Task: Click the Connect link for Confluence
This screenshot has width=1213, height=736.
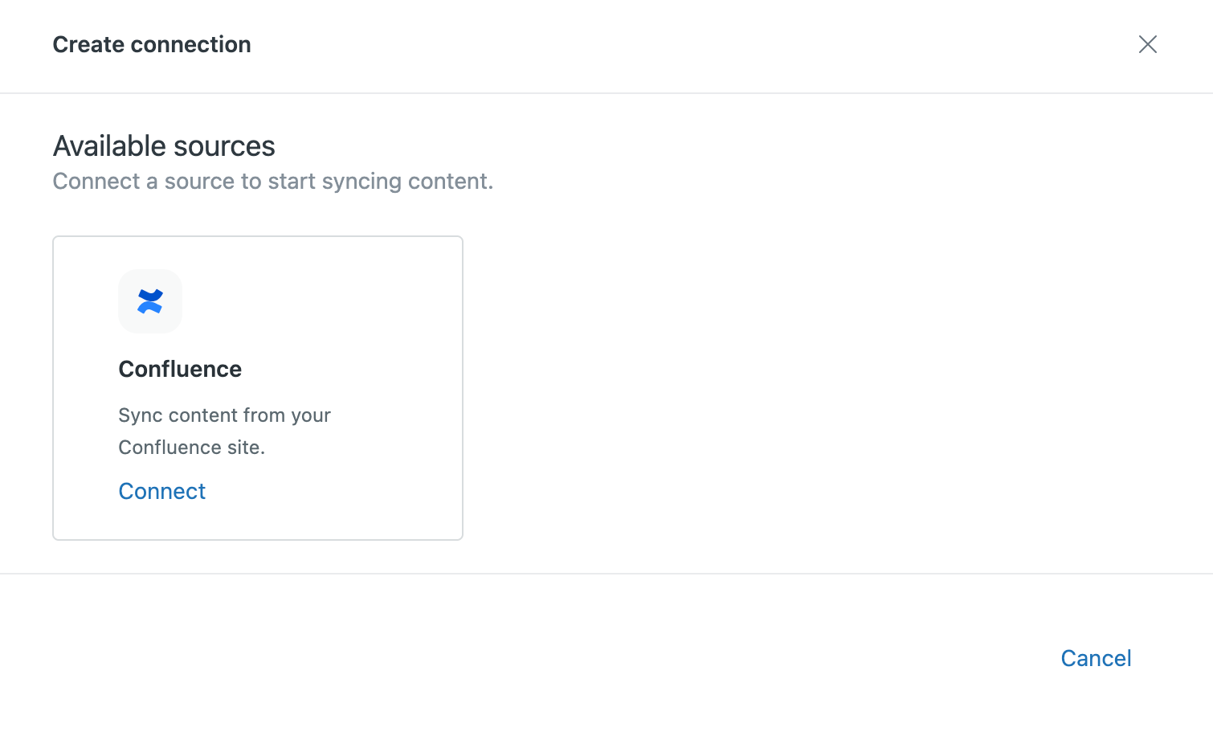Action: click(x=162, y=491)
